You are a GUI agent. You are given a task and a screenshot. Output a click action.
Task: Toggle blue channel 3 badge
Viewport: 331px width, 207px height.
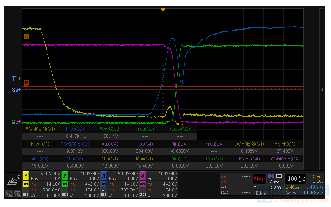(x=104, y=176)
